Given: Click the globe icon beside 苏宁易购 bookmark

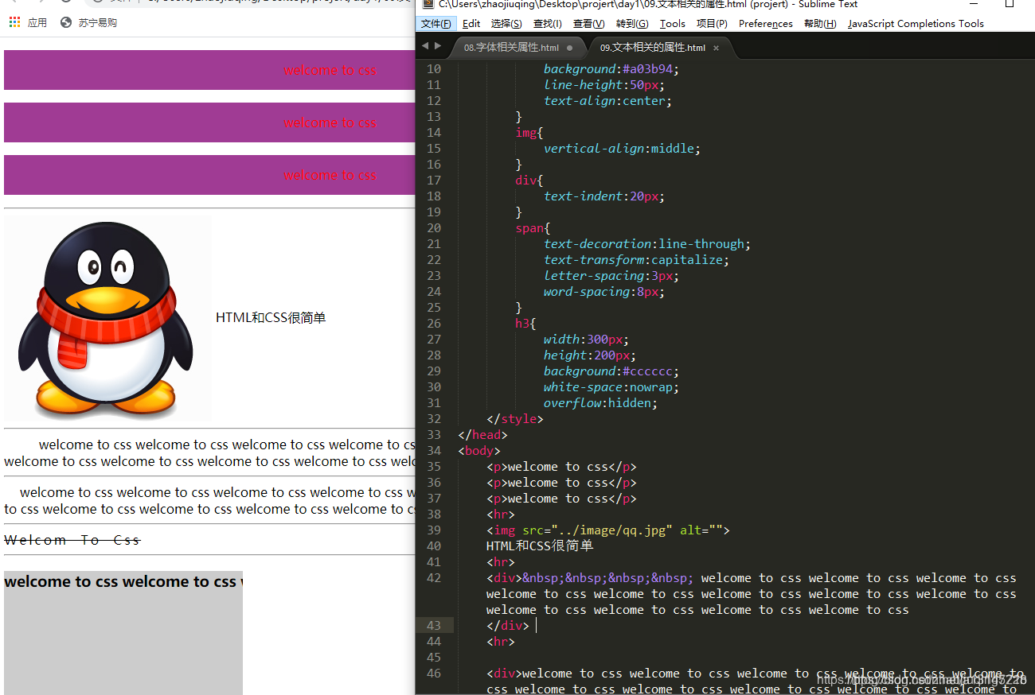Looking at the screenshot, I should coord(66,22).
